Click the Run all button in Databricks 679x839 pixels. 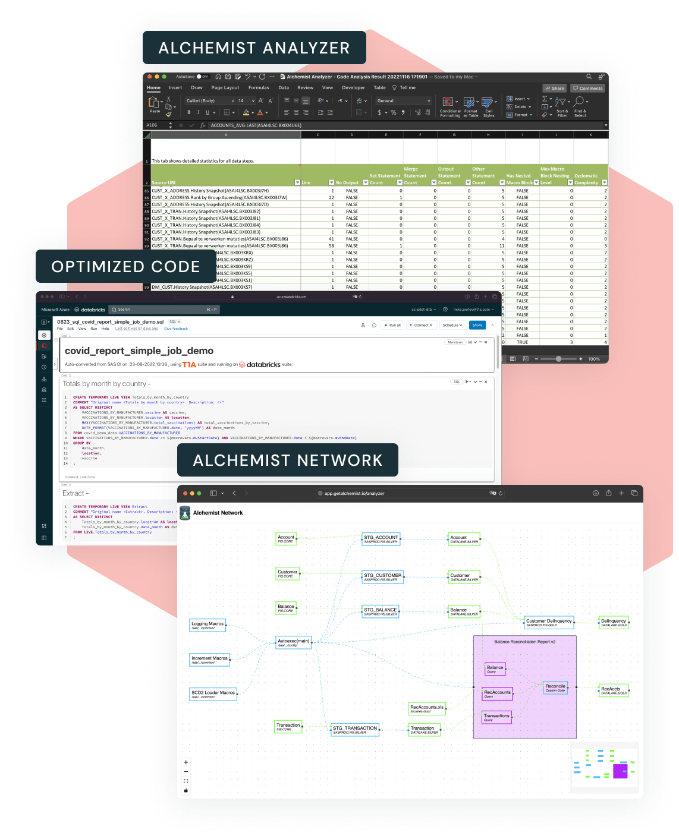[x=393, y=325]
